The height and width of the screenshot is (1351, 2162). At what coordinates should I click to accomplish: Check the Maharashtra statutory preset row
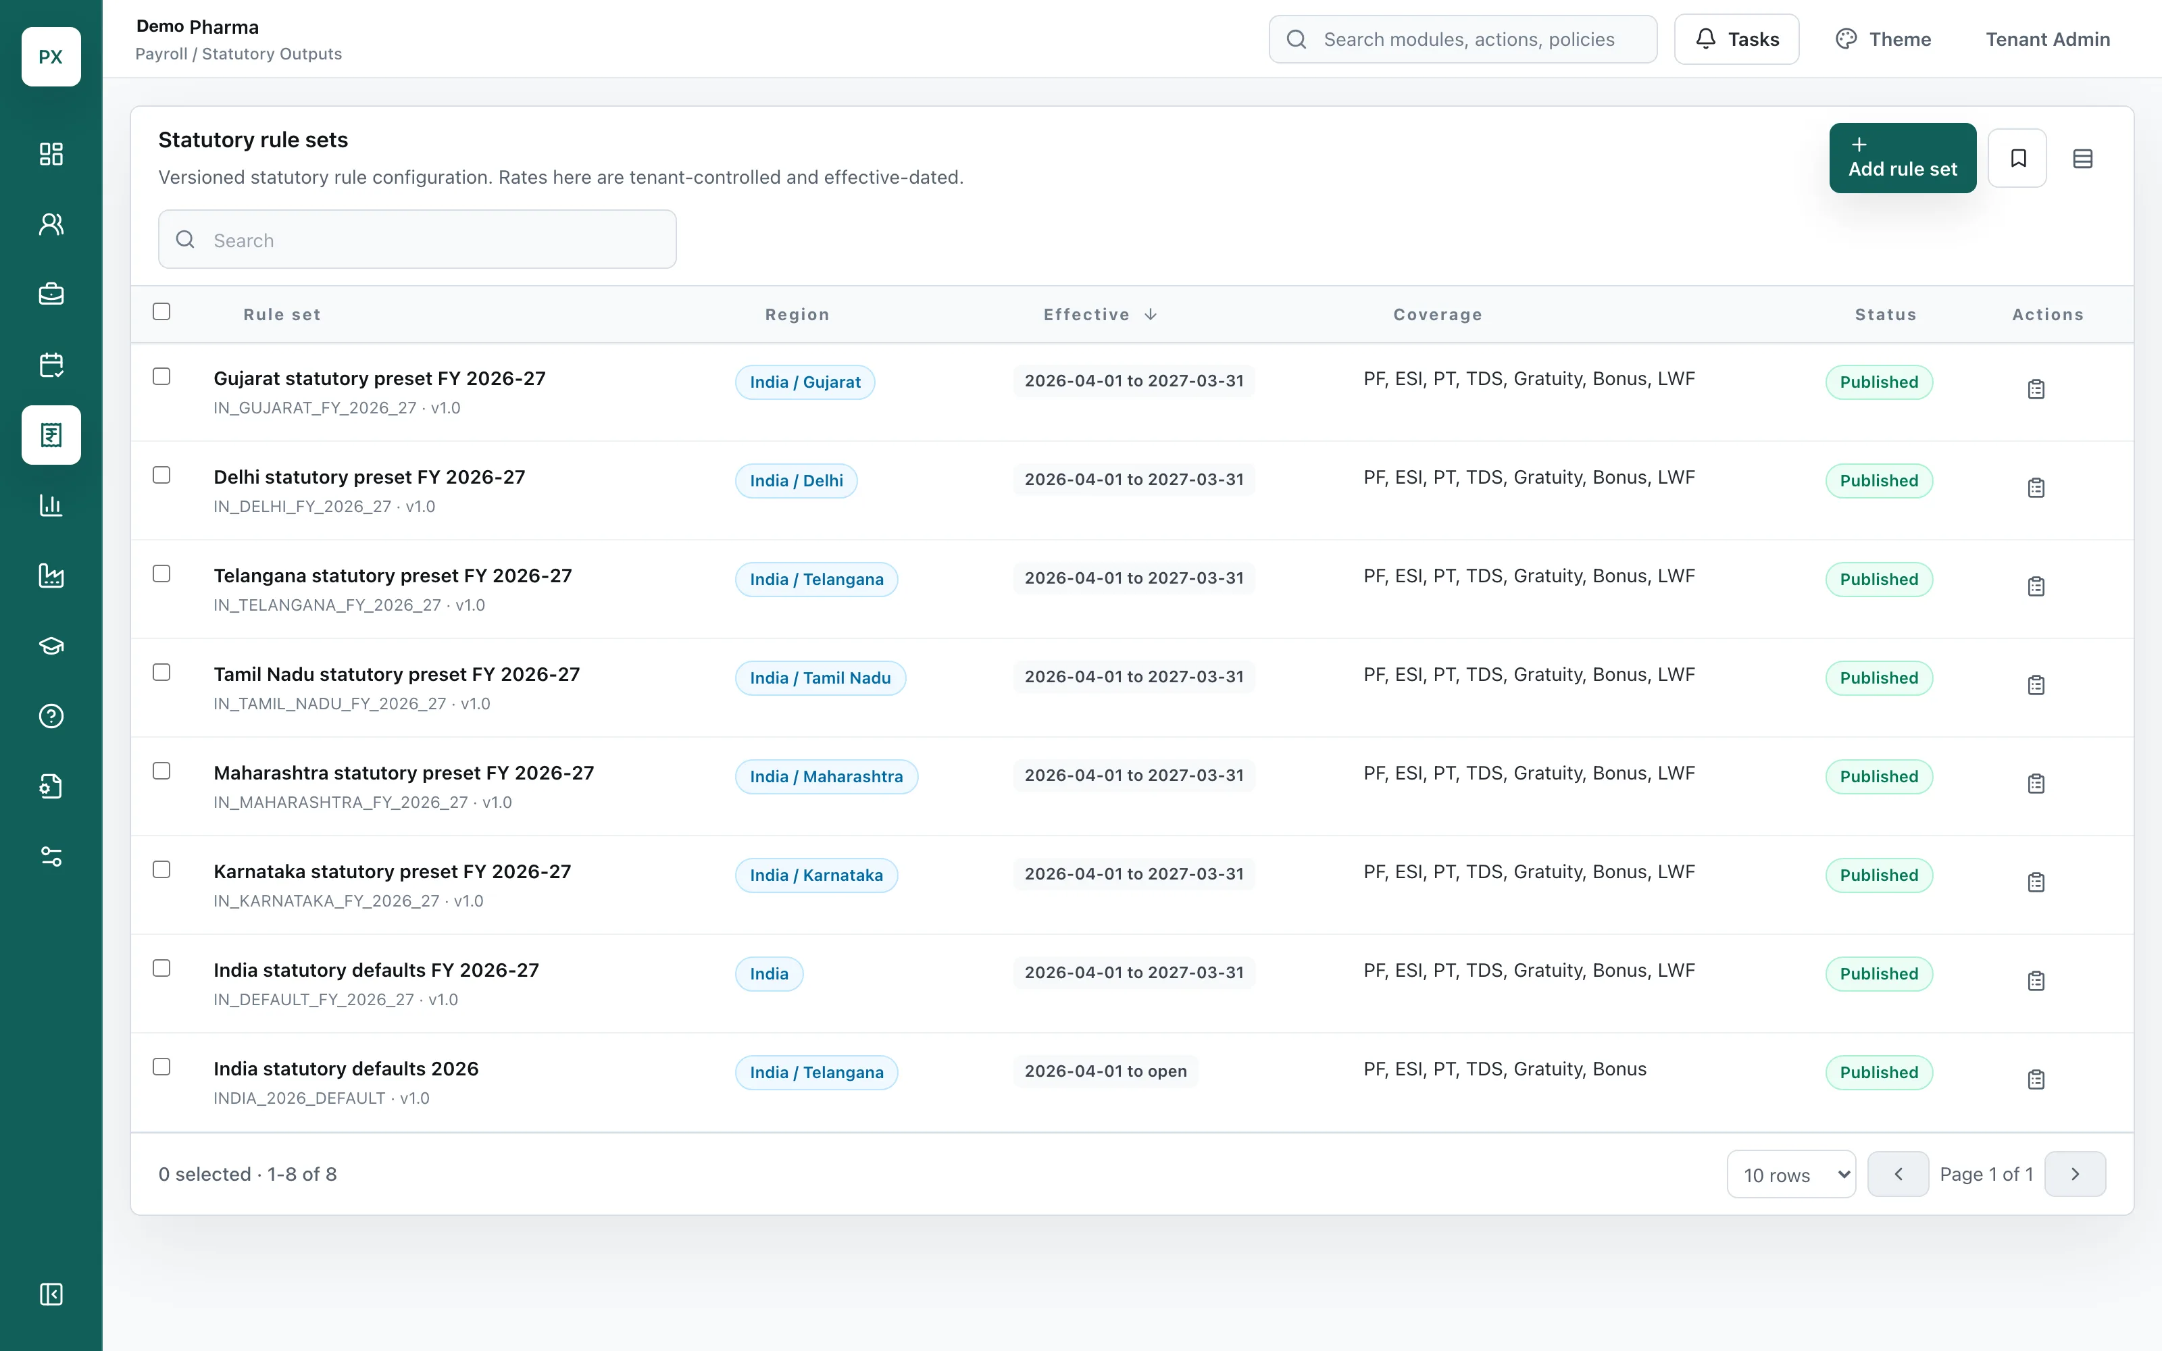tap(161, 771)
